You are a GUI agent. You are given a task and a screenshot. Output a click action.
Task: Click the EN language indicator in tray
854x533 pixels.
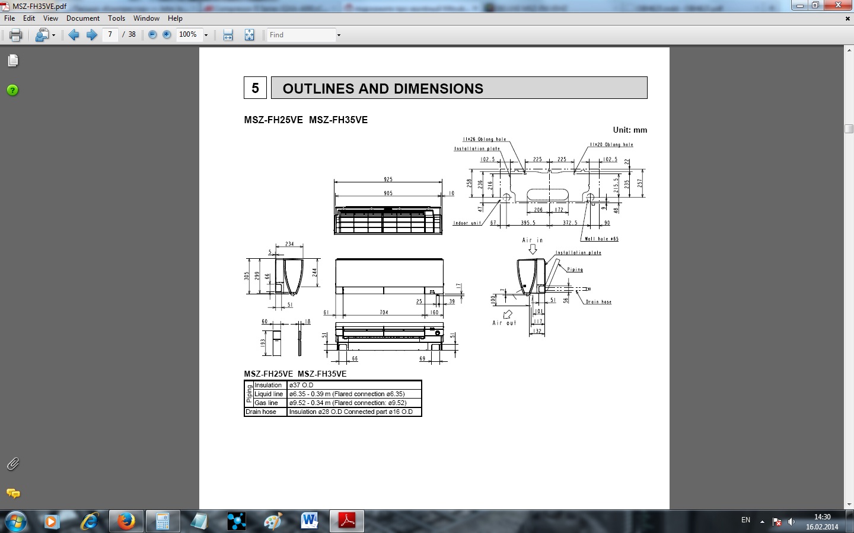pos(745,521)
